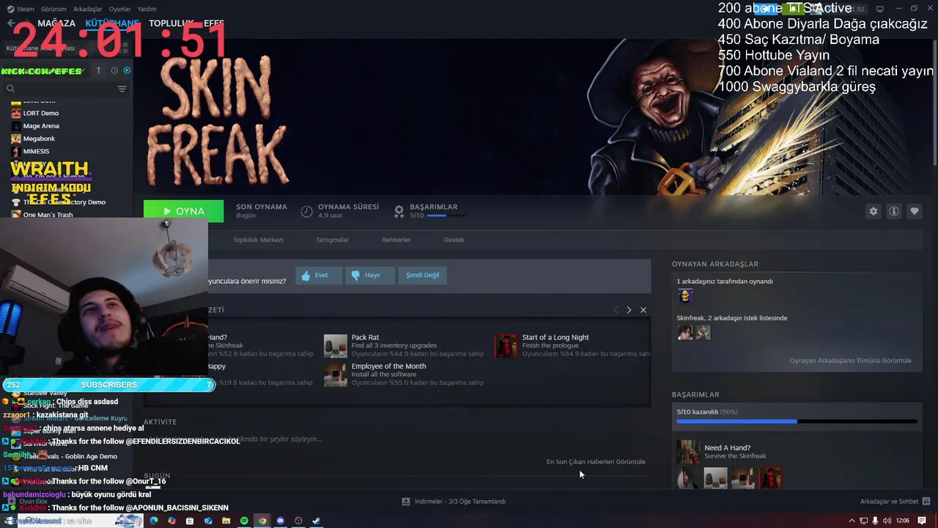The image size is (938, 528).
Task: Click Şimdi Değil button
Action: (422, 275)
